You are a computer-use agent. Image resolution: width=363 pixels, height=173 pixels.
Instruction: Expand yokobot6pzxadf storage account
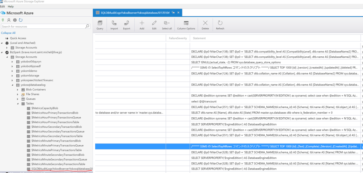pyautogui.click(x=12, y=66)
